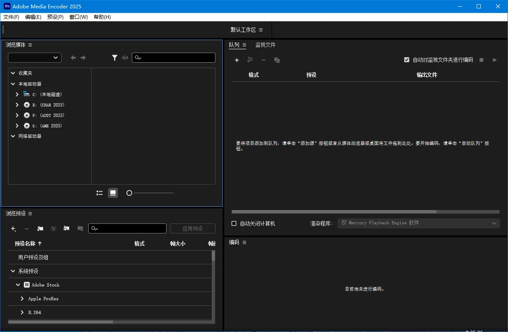This screenshot has height=332, width=508.
Task: Open the 预设(P) menu
Action: (x=55, y=17)
